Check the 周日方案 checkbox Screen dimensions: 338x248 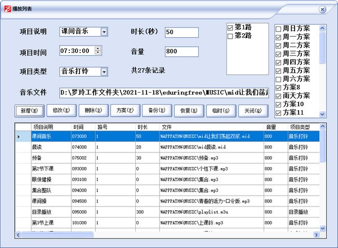[278, 28]
